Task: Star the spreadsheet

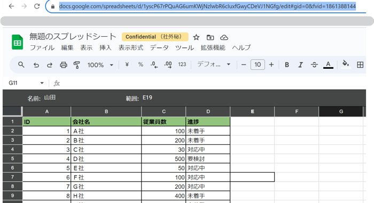Action: click(x=196, y=37)
